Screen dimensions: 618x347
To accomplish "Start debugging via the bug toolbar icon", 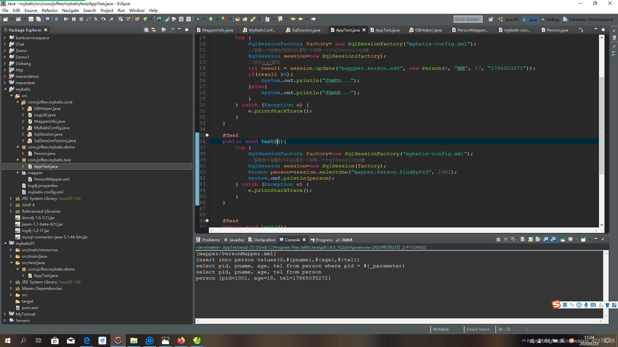I will pyautogui.click(x=198, y=19).
